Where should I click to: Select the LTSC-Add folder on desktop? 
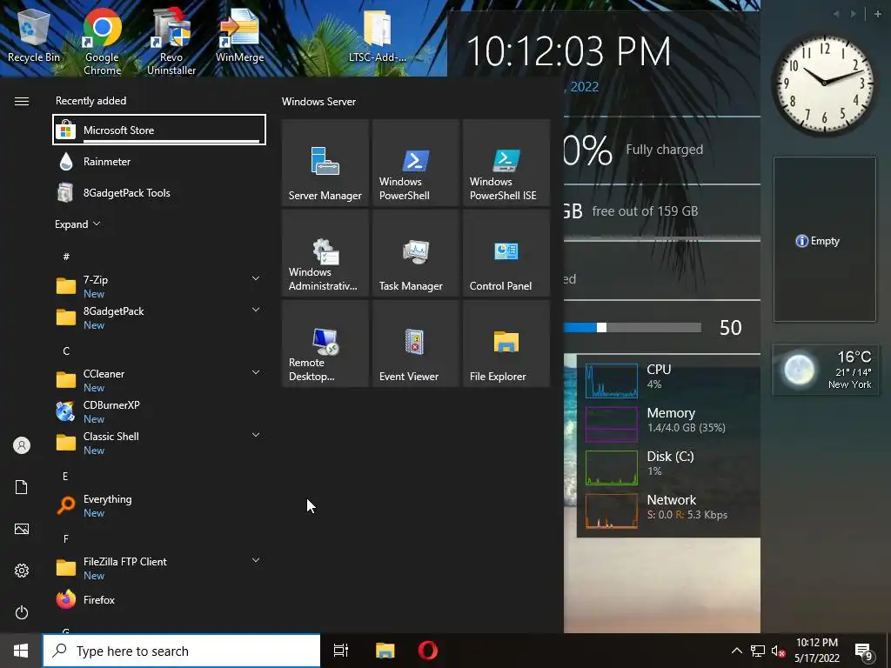pos(378,37)
